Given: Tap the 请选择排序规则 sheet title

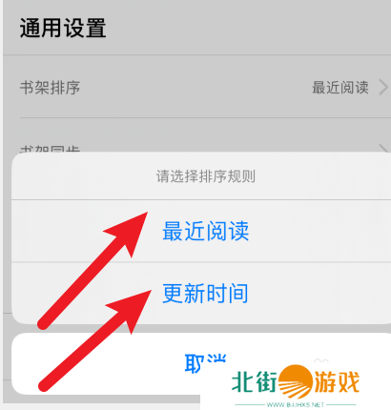Looking at the screenshot, I should point(205,176).
